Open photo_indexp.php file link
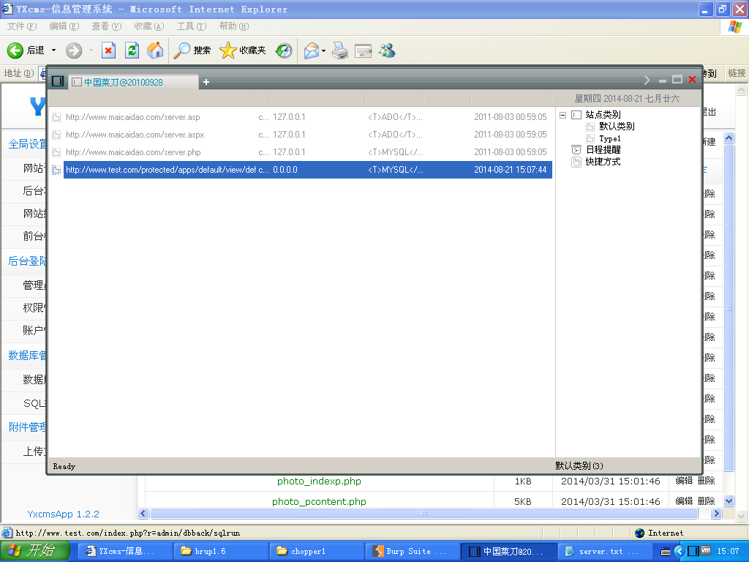The height and width of the screenshot is (562, 749). pos(319,482)
